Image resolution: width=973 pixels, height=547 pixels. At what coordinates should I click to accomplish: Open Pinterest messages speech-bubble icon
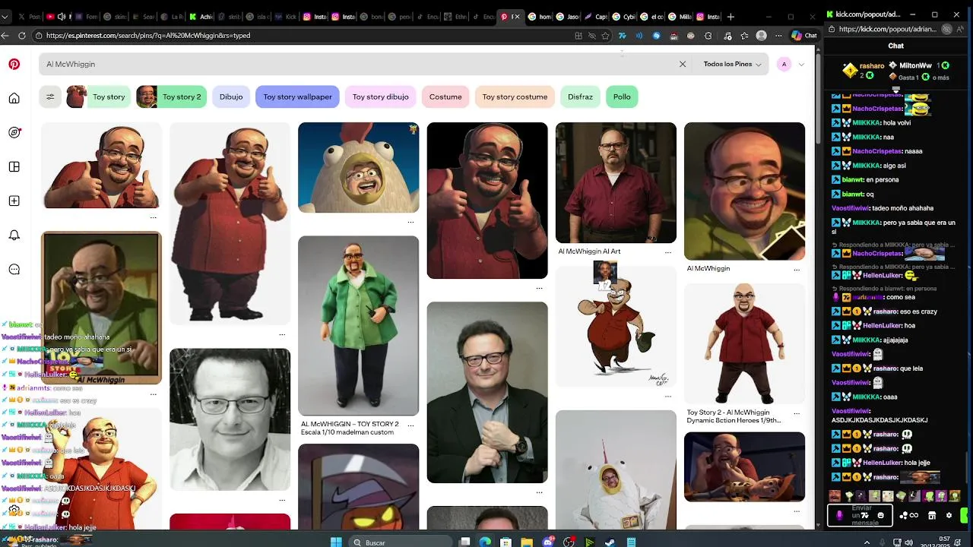14,269
